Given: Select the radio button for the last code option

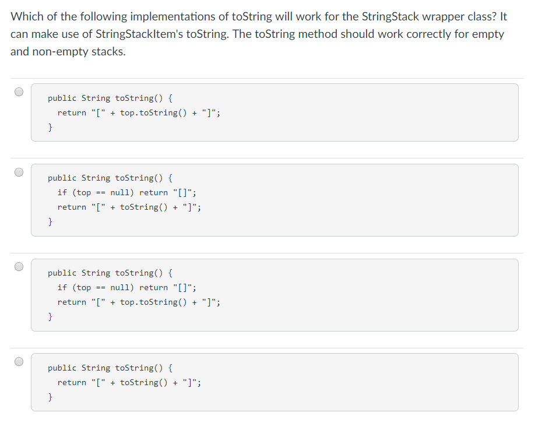Looking at the screenshot, I should tap(18, 361).
